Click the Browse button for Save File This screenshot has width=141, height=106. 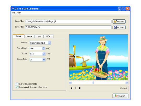point(119,27)
